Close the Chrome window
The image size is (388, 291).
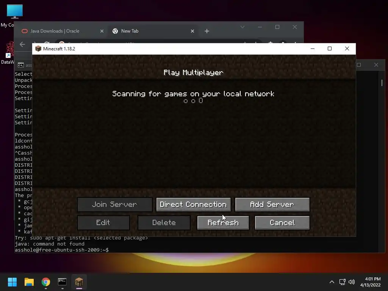[x=295, y=27]
